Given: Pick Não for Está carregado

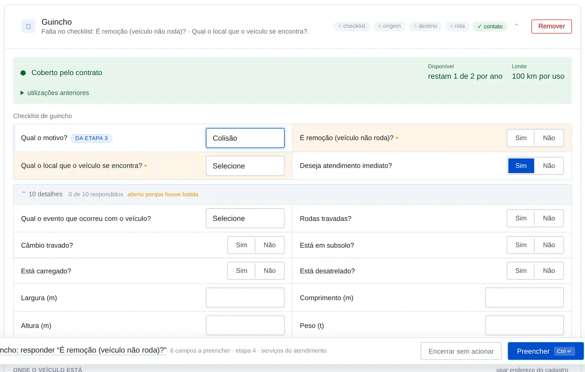Looking at the screenshot, I should coord(270,271).
